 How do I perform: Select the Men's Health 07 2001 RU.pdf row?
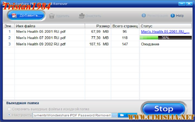point(41,38)
